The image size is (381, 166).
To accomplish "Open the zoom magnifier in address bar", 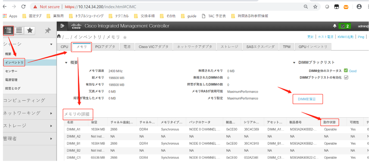I will pos(306,7).
